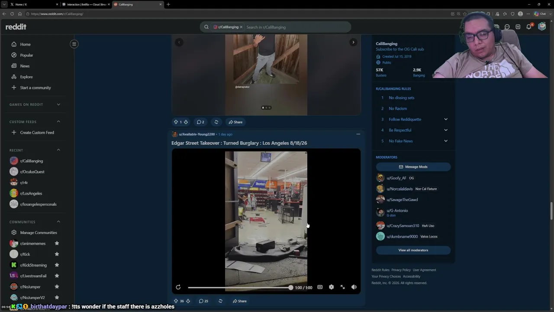The width and height of the screenshot is (554, 312).
Task: Open the 2 comments on the upper post
Action: tap(200, 122)
